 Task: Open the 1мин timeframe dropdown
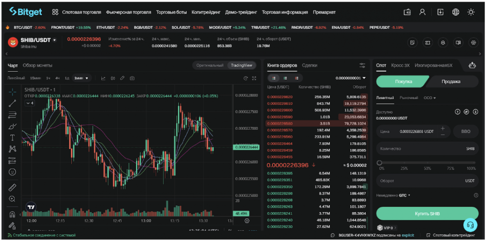coord(83,78)
